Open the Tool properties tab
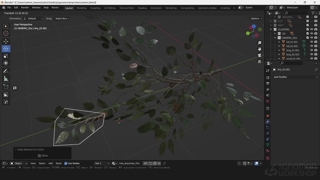320x180 pixels. 268,70
